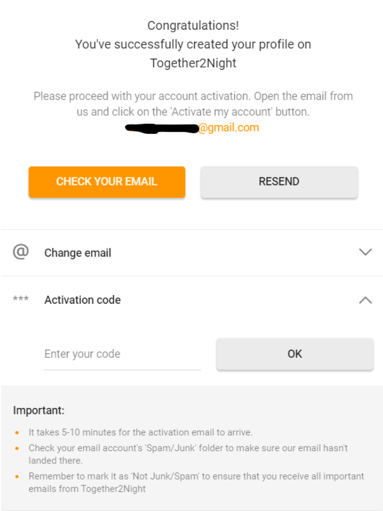Click the orange bullet next to first tip
The height and width of the screenshot is (511, 383).
pos(16,432)
